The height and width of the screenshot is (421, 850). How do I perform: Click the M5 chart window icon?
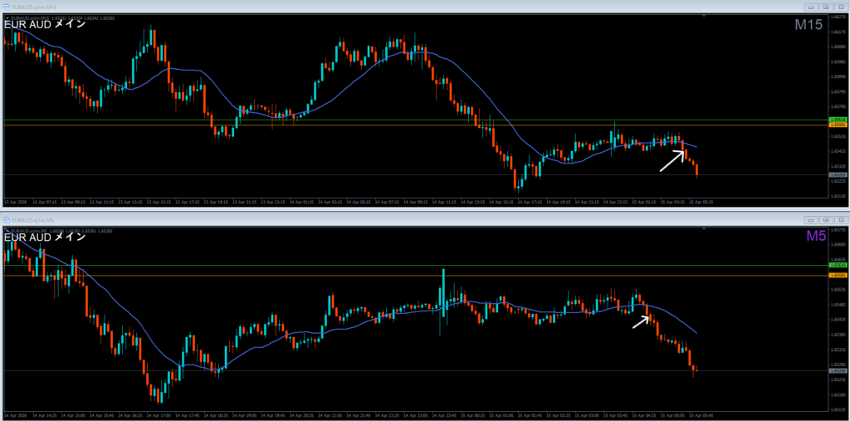[x=7, y=220]
